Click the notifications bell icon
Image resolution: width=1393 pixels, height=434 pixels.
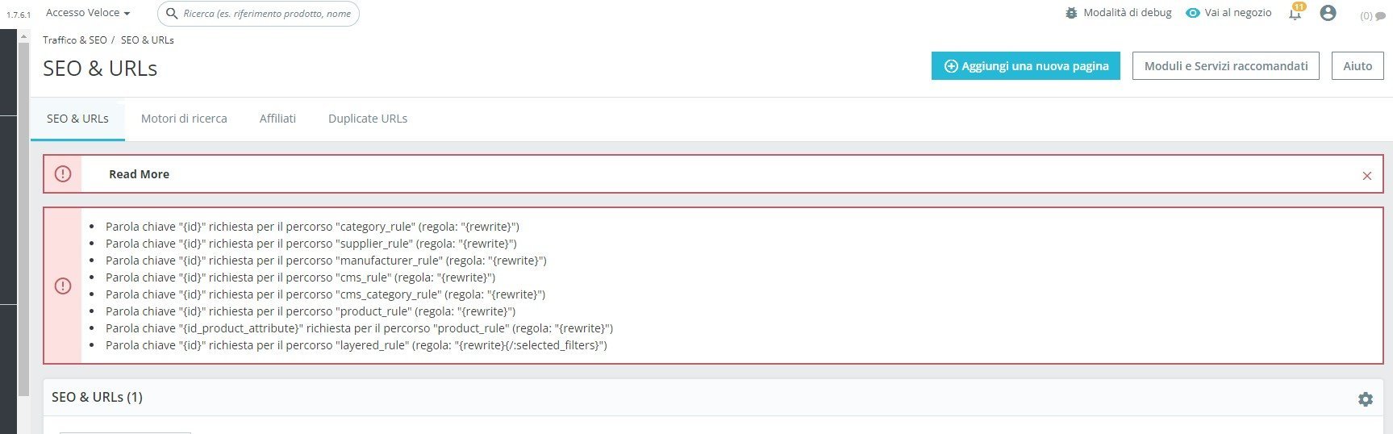pos(1295,14)
